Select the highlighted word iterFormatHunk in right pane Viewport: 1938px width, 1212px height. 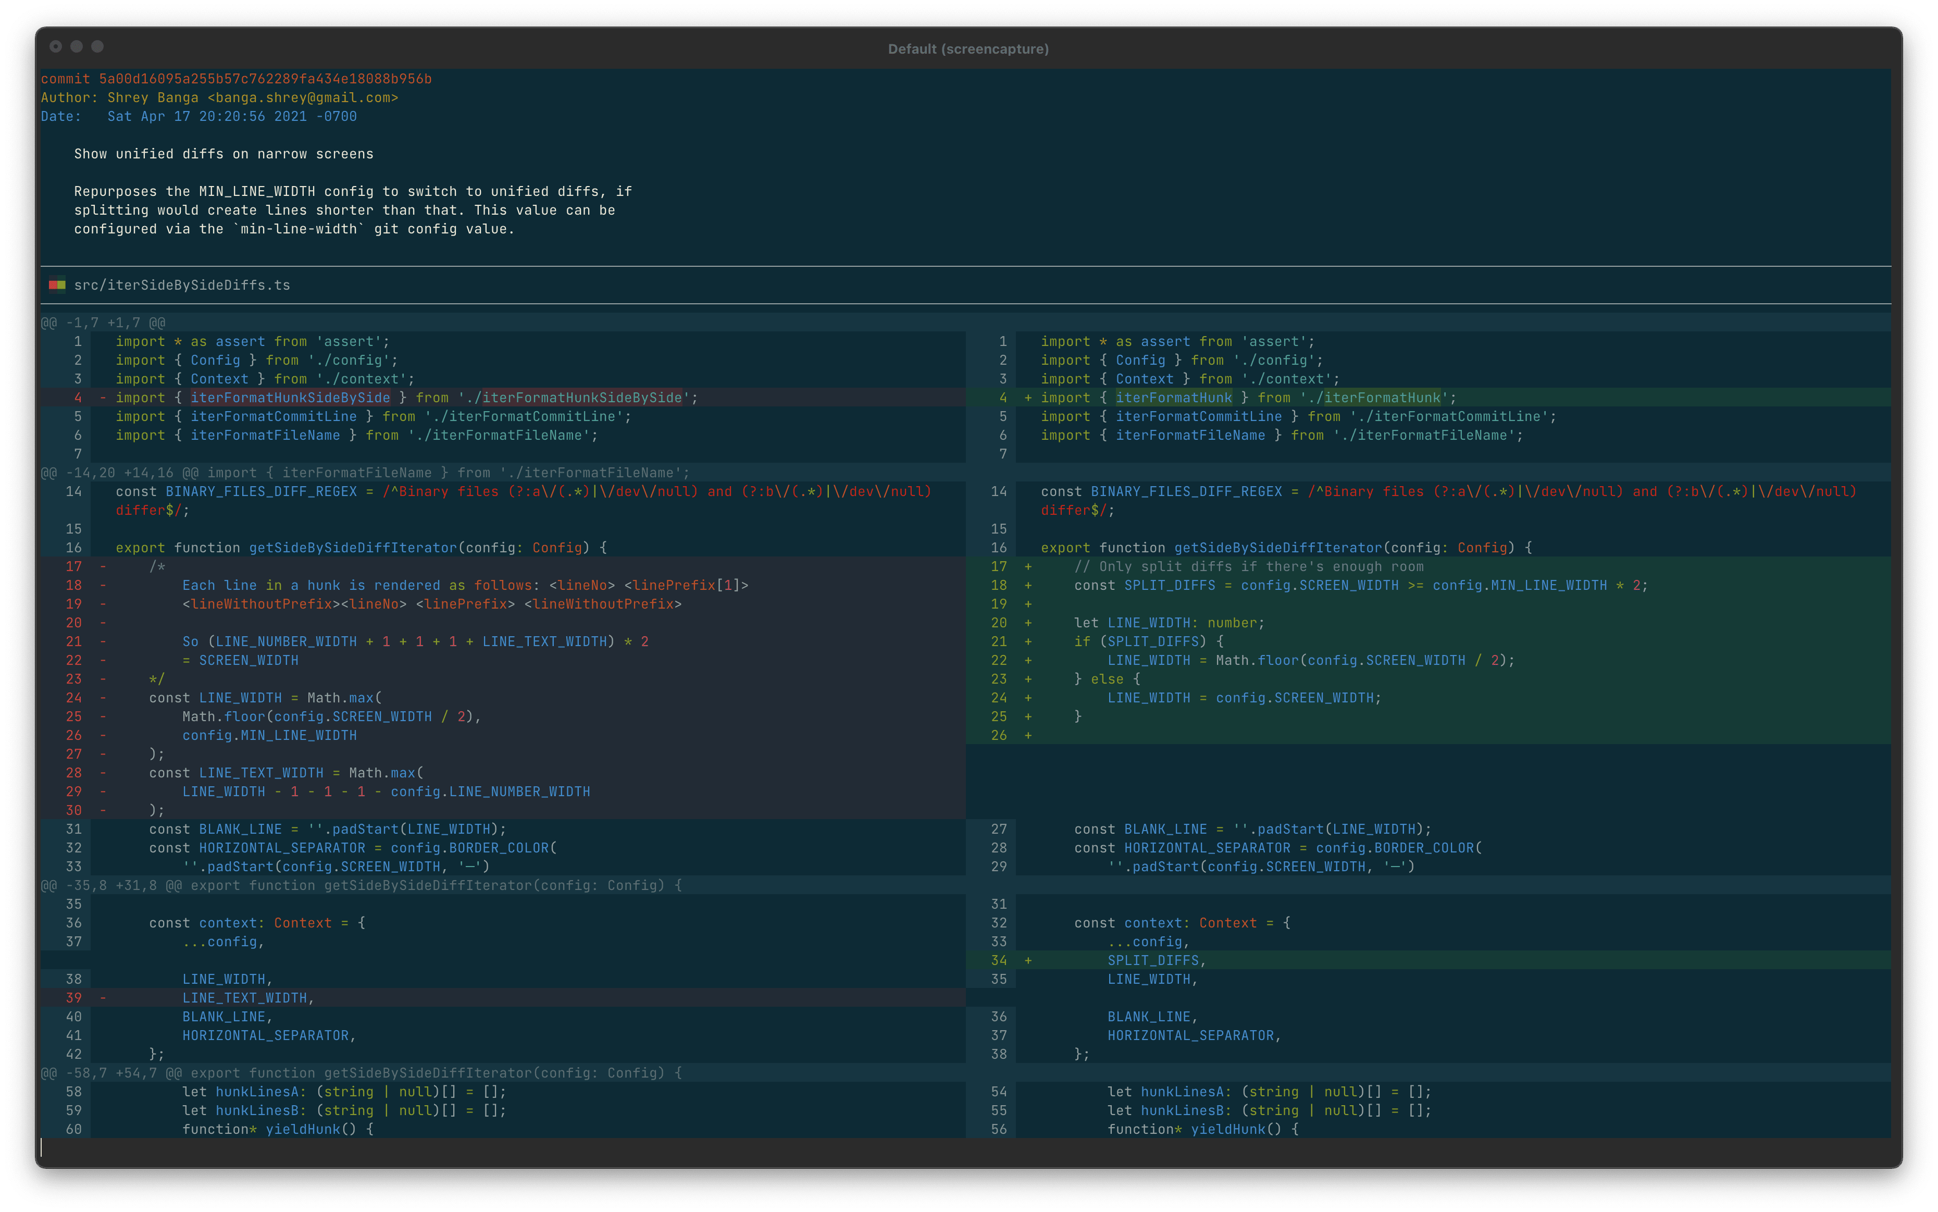pyautogui.click(x=1174, y=397)
